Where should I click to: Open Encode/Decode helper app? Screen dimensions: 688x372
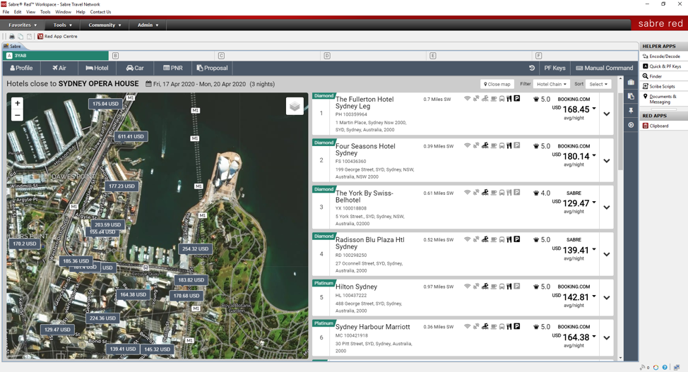661,56
